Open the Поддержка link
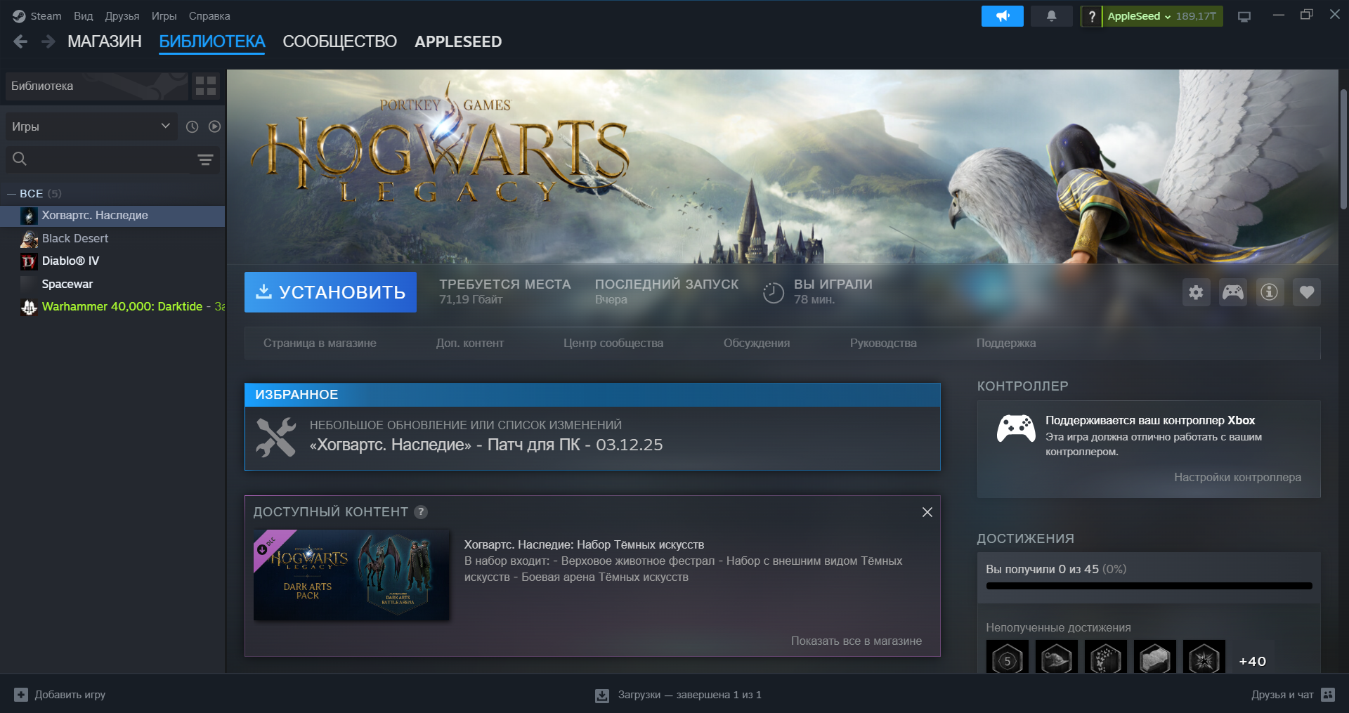Screen dimensions: 1349x713 point(1006,344)
